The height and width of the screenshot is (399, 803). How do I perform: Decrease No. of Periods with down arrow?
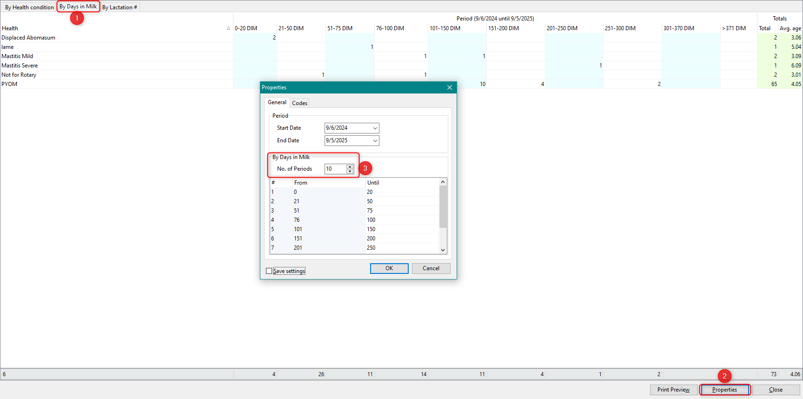(x=350, y=171)
